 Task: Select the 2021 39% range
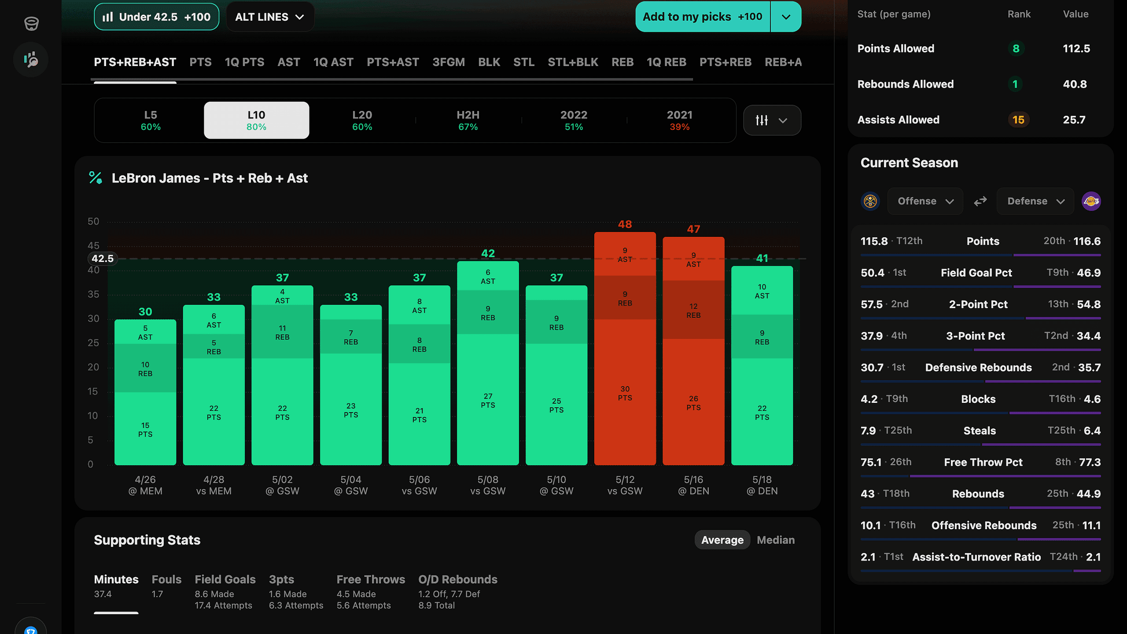[680, 120]
